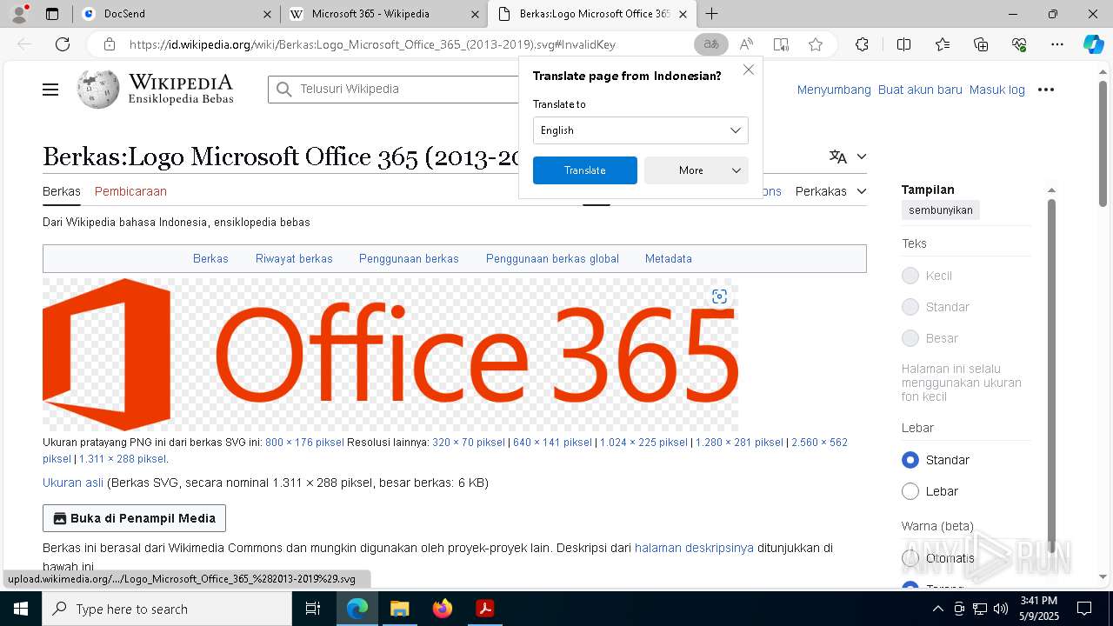Click Masuk log link

click(x=997, y=90)
